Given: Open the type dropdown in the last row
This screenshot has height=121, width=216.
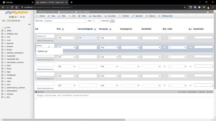Looking at the screenshot, I should tap(66, 85).
